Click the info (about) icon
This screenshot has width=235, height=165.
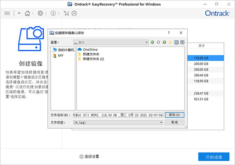(53, 13)
